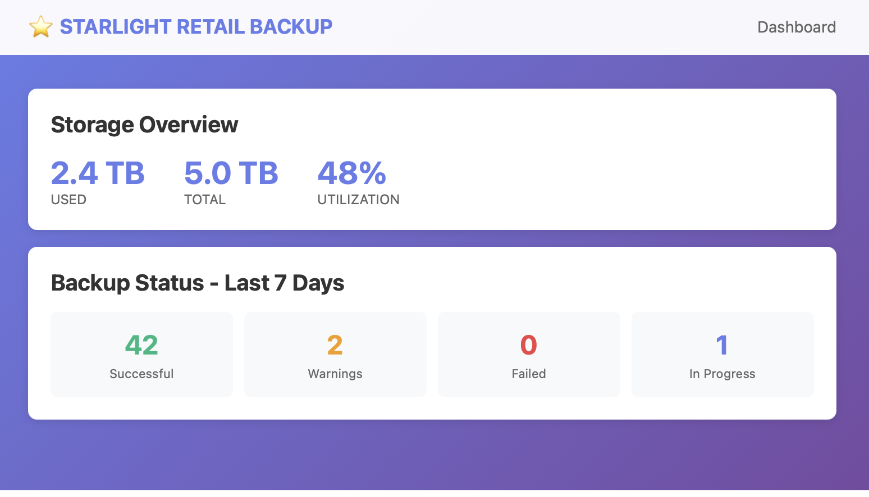Click the 5.0 TB total value
The width and height of the screenshot is (869, 497).
click(x=231, y=173)
